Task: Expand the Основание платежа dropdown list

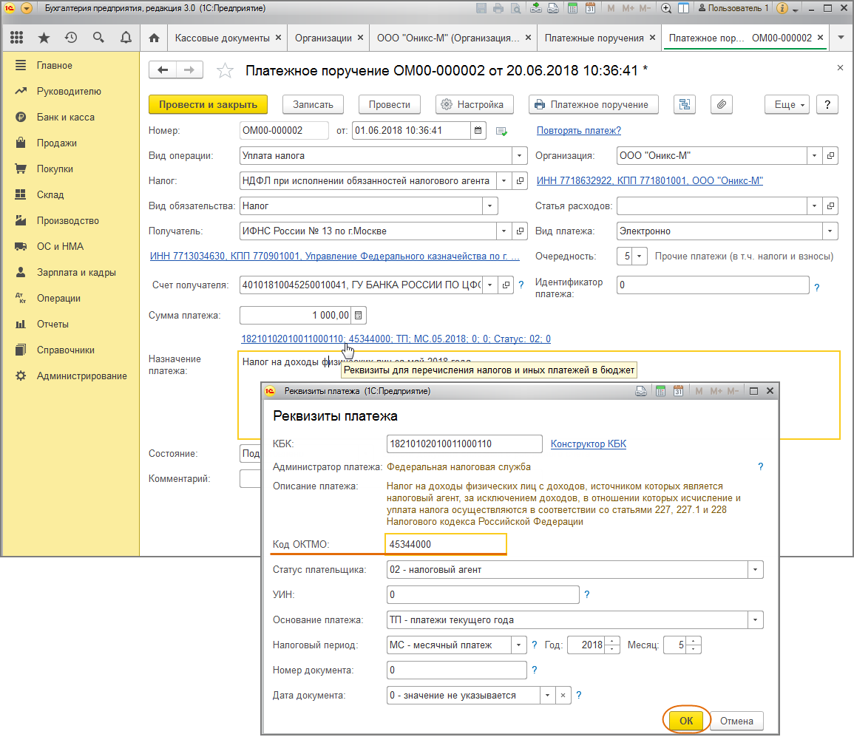Action: coord(755,620)
